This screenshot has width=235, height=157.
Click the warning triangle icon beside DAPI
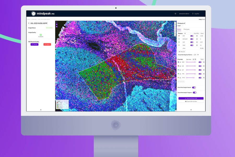click(180, 62)
